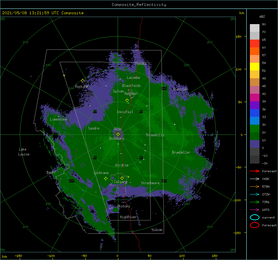Click the red forecast ellipse icon

click(255, 225)
